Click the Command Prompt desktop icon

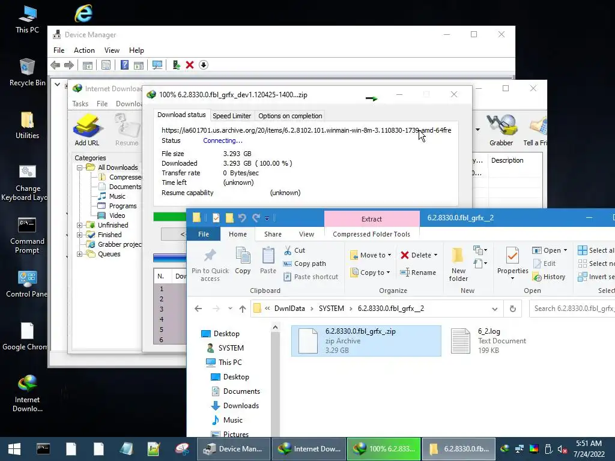(27, 235)
